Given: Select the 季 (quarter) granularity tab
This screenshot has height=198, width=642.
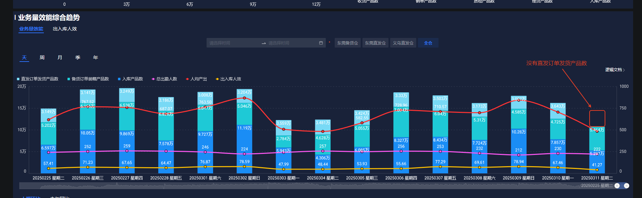Looking at the screenshot, I should pyautogui.click(x=78, y=57).
